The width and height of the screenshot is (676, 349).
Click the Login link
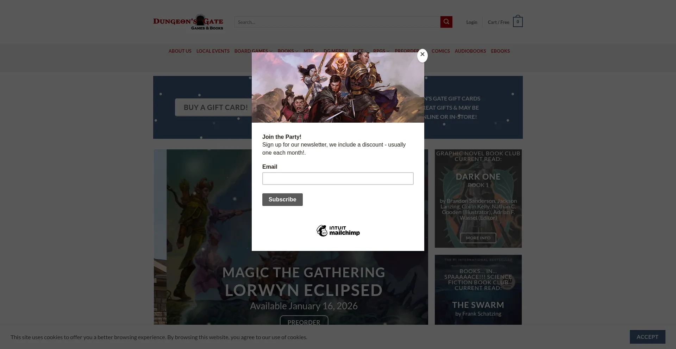click(471, 22)
